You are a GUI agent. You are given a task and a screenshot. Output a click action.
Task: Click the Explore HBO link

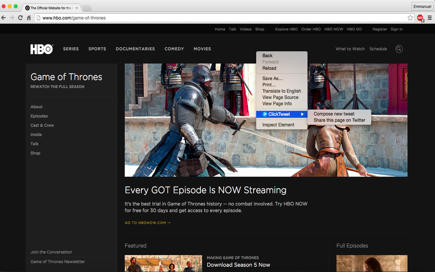(286, 29)
